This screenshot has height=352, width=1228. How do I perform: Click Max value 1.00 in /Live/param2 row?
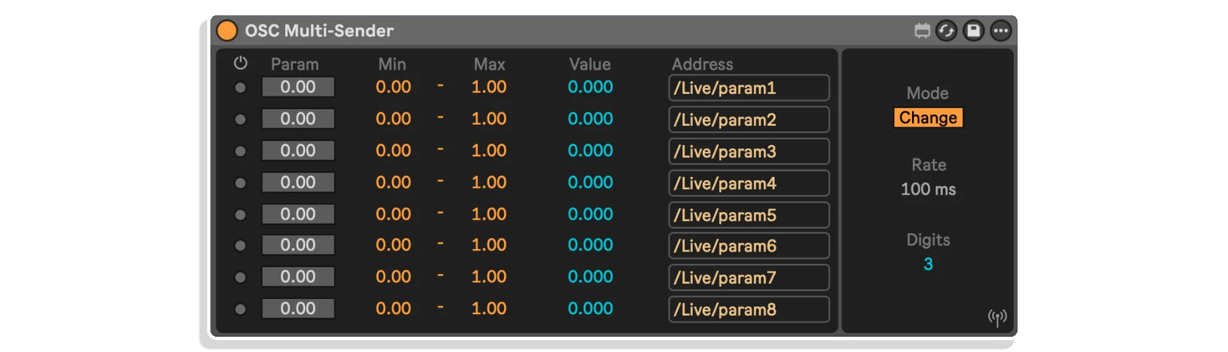[489, 119]
